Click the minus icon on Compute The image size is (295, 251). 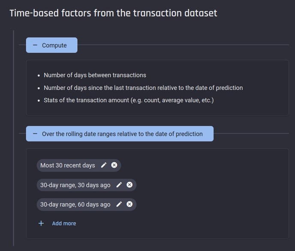point(35,45)
